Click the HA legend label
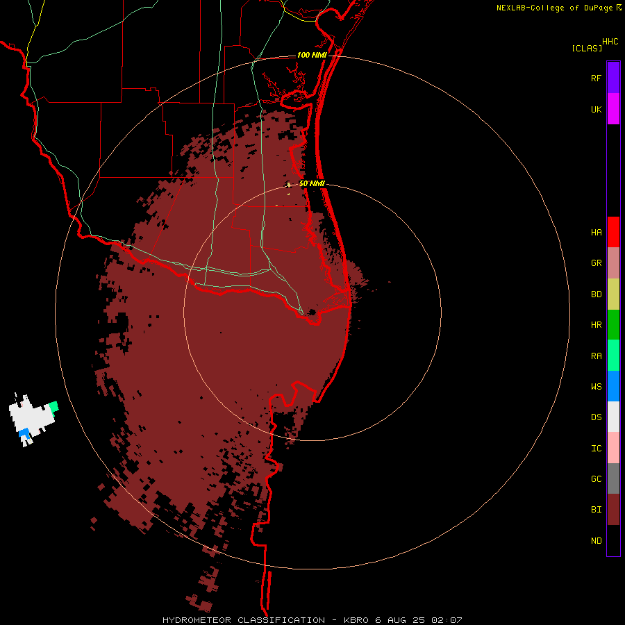 pyautogui.click(x=596, y=233)
